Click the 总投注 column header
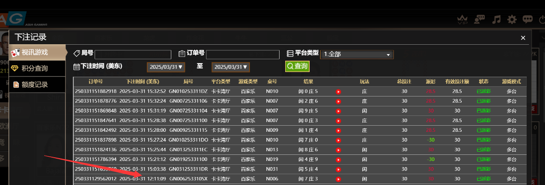Image resolution: width=545 pixels, height=185 pixels. click(404, 82)
